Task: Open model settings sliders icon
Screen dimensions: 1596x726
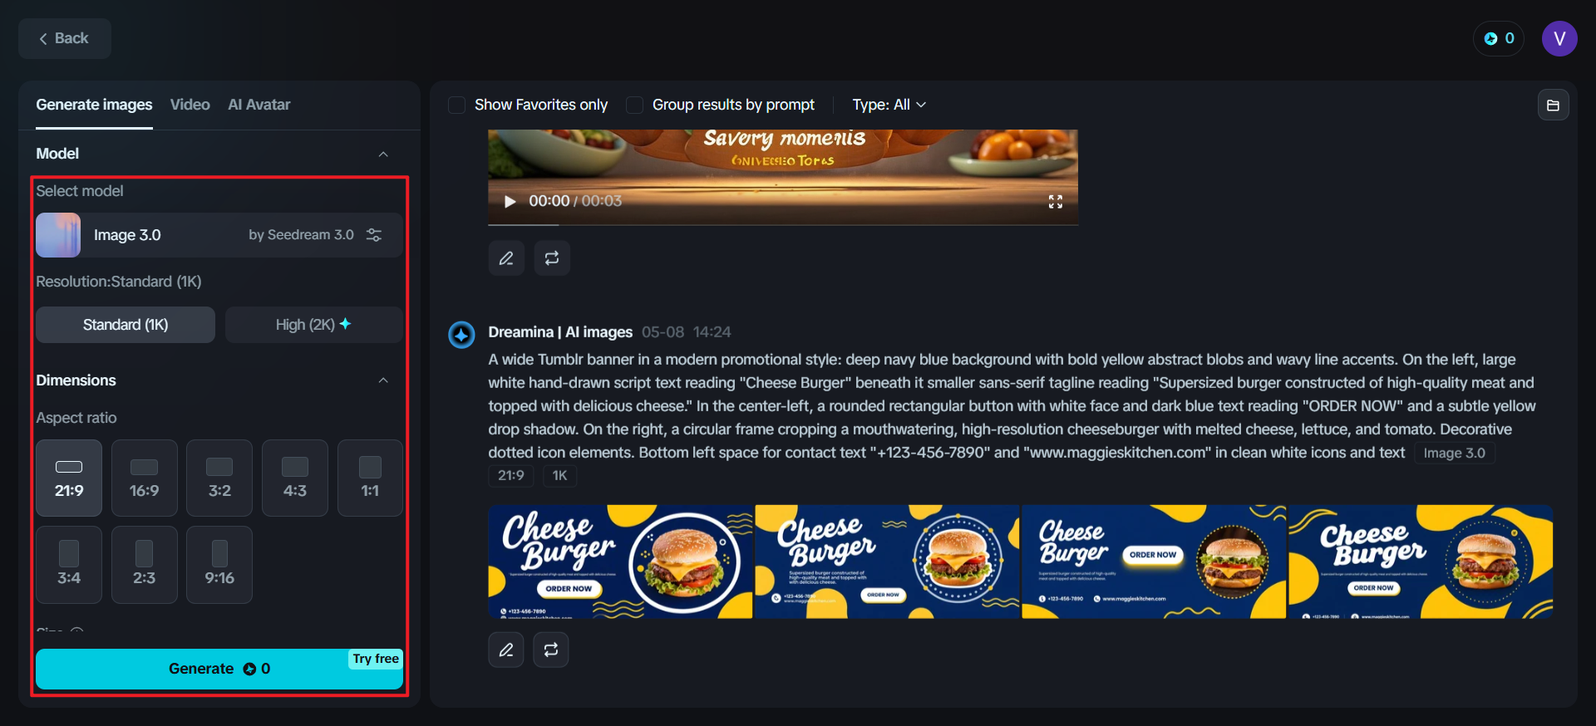Action: coord(374,235)
